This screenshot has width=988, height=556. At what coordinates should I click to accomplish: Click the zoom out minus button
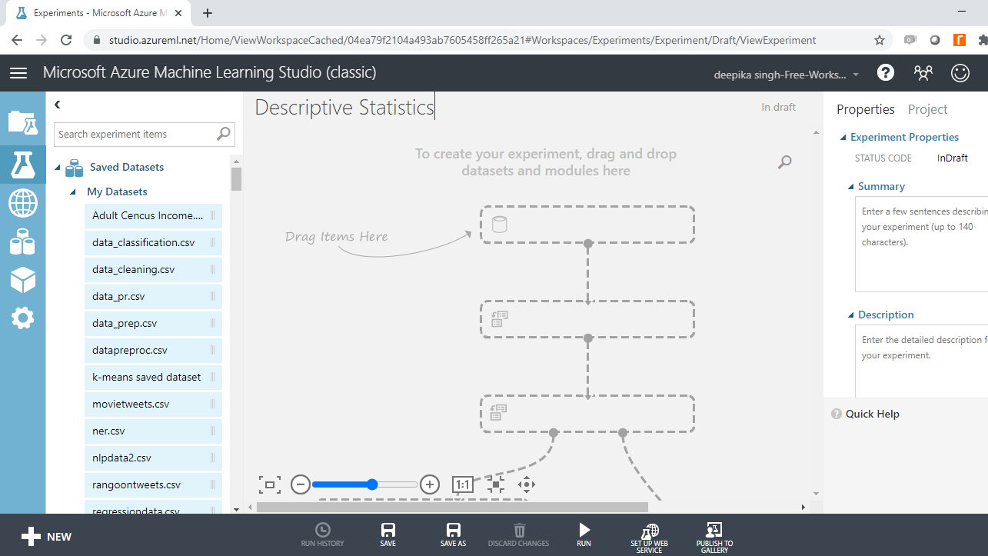point(301,484)
